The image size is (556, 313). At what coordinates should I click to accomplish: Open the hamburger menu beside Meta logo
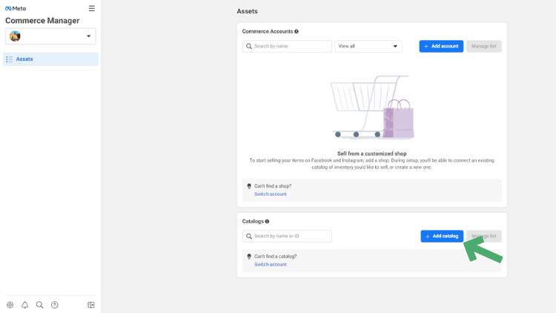pos(91,8)
